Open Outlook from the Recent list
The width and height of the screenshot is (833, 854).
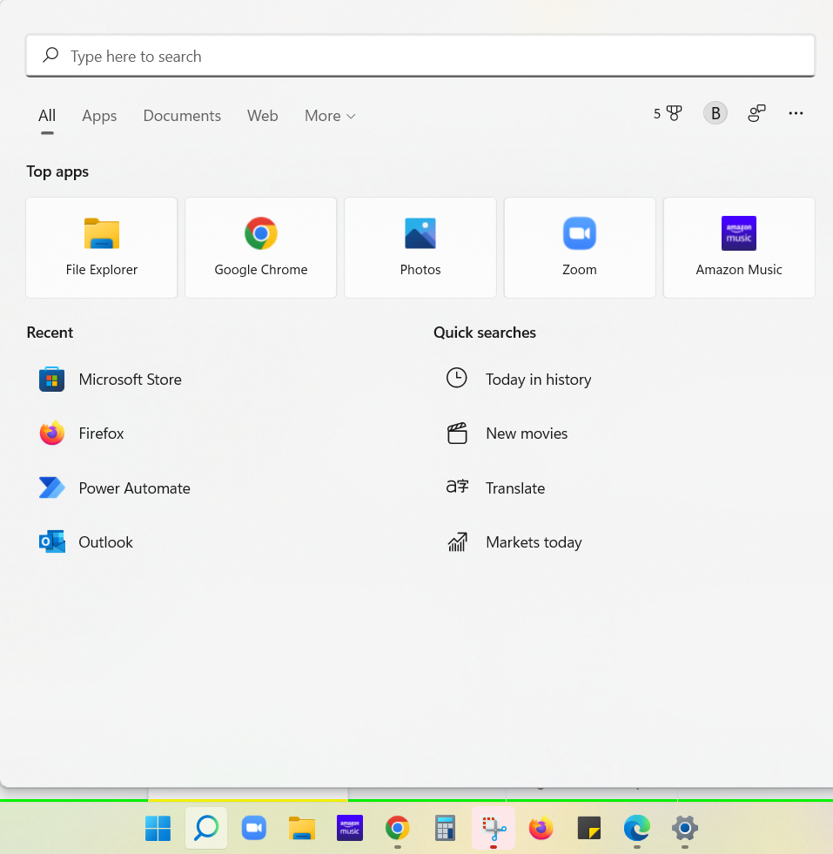(x=105, y=541)
